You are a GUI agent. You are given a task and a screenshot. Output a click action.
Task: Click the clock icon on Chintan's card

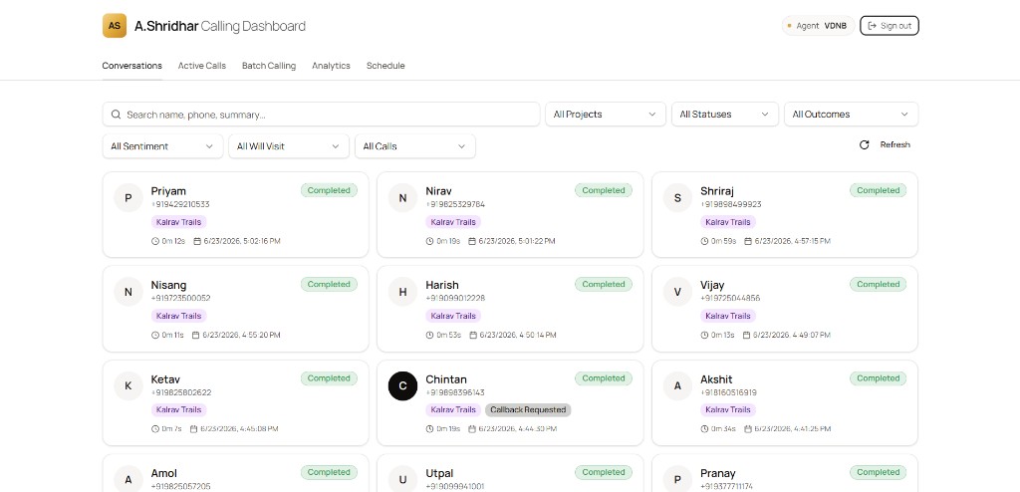pos(430,429)
